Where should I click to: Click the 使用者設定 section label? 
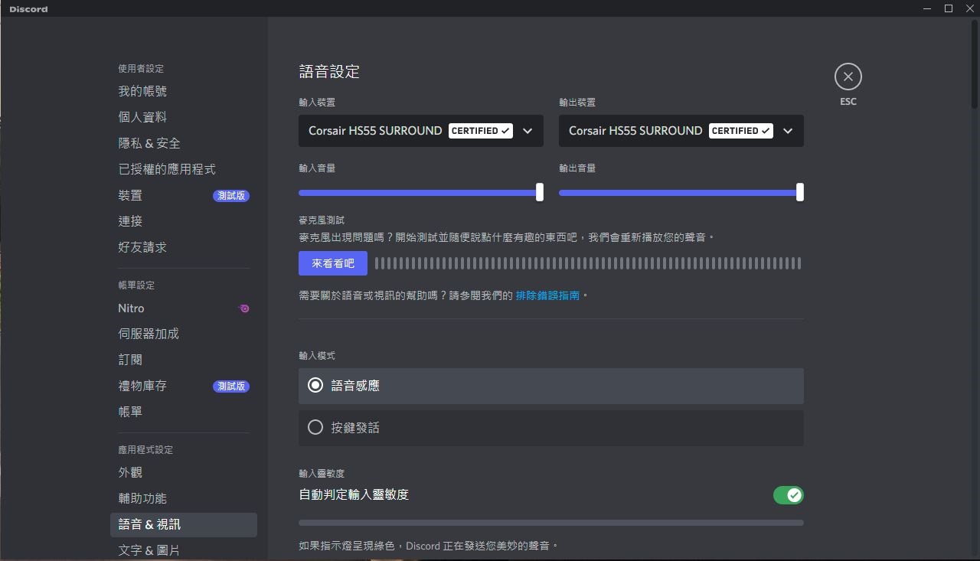(141, 69)
